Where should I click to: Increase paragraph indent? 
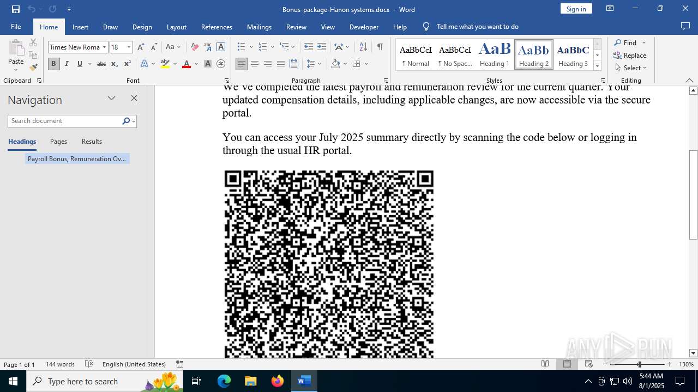[x=322, y=47]
